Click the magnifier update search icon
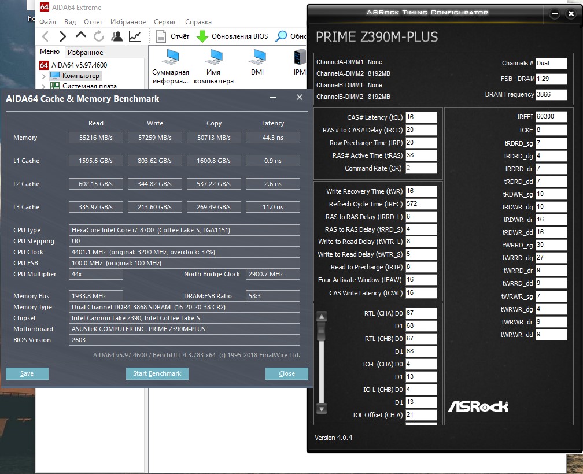 coord(281,36)
